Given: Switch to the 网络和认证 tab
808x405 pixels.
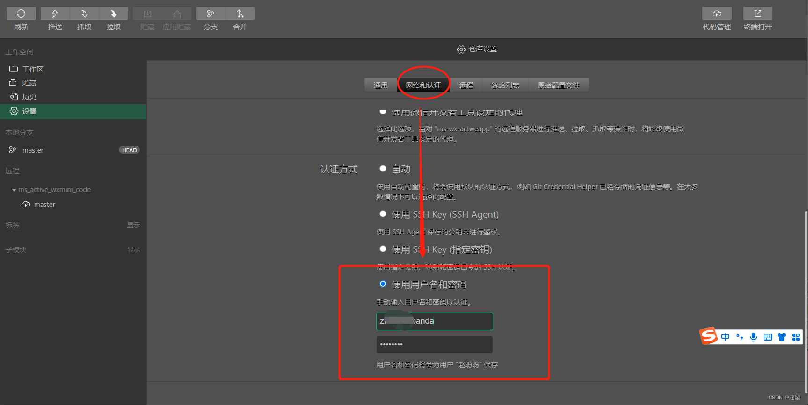Looking at the screenshot, I should point(423,85).
